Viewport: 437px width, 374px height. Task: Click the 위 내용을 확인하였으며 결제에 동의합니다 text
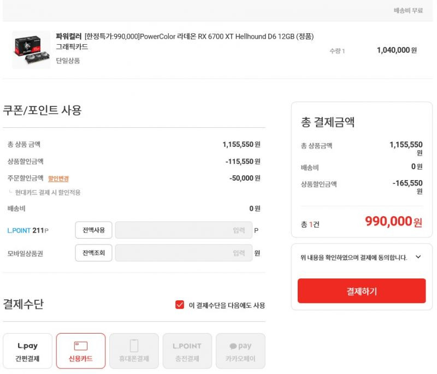(353, 257)
